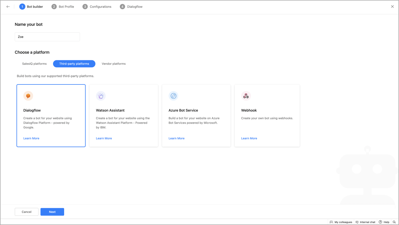
Task: Click 'Create your own bot using webhooks.' text
Action: click(267, 118)
